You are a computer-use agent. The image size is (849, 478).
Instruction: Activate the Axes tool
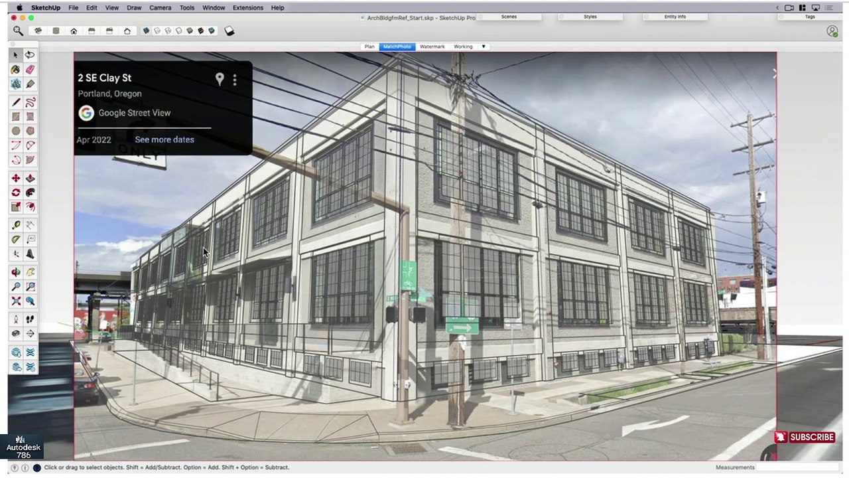click(x=15, y=254)
